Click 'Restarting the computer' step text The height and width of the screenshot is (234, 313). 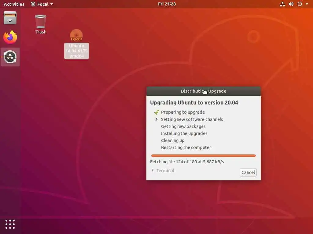(x=186, y=147)
